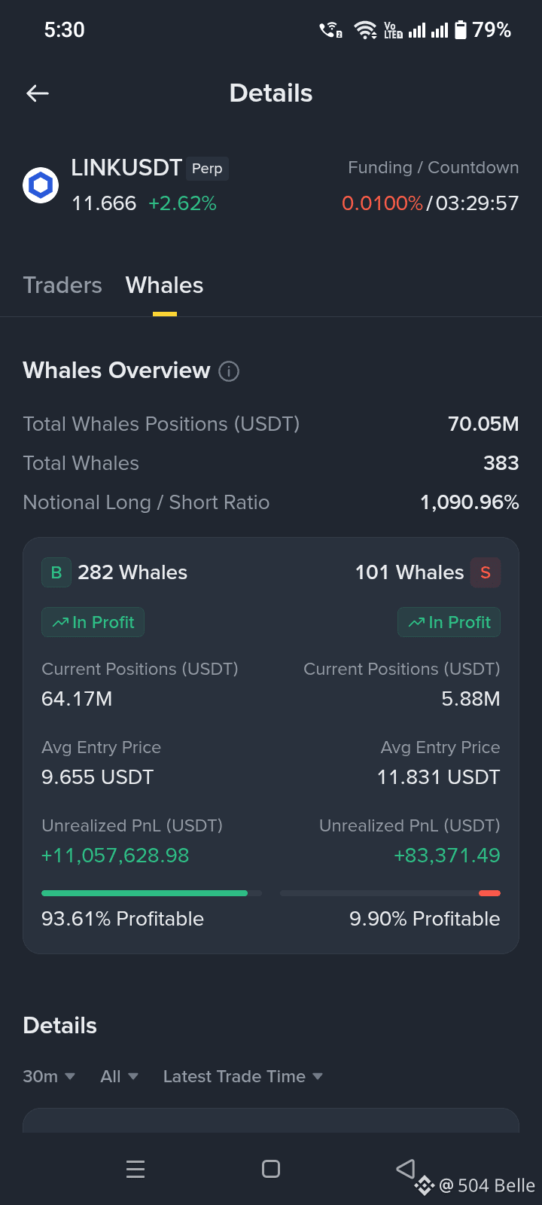Tap the Chainlink LINK coin logo
The height and width of the screenshot is (1205, 542).
click(41, 185)
